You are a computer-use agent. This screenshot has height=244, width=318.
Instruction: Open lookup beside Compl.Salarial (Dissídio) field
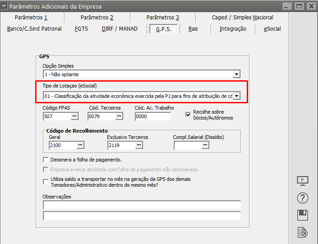pos(205,145)
